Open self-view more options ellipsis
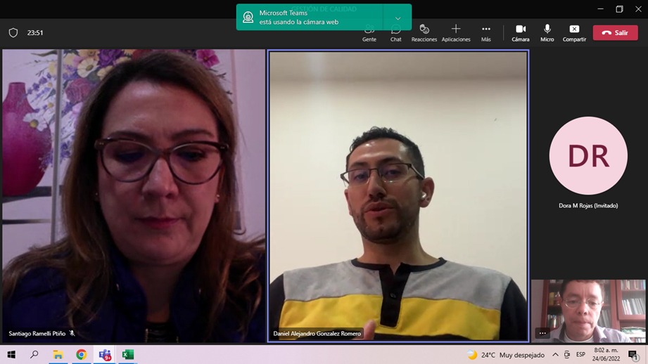The image size is (648, 364). (x=542, y=333)
